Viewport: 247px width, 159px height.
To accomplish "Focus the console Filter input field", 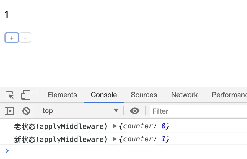I will pyautogui.click(x=198, y=111).
